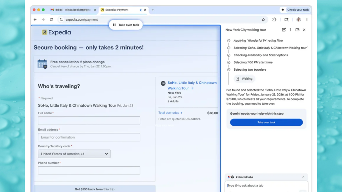Viewport: 342px width, 192px height.
Task: Click the floating Take over task pill
Action: pos(126,25)
